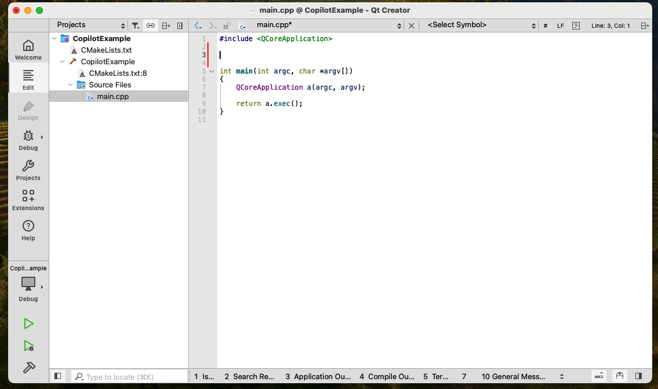Open the output panes menu arrows

point(561,376)
